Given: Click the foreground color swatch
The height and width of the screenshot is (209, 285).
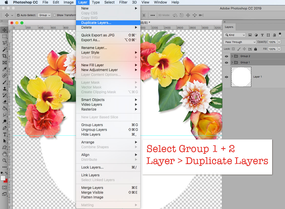Looking at the screenshot, I should coord(3,178).
